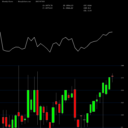Click the "BSE 937395" symbol label
This screenshot has height=128, width=128.
(40, 2)
